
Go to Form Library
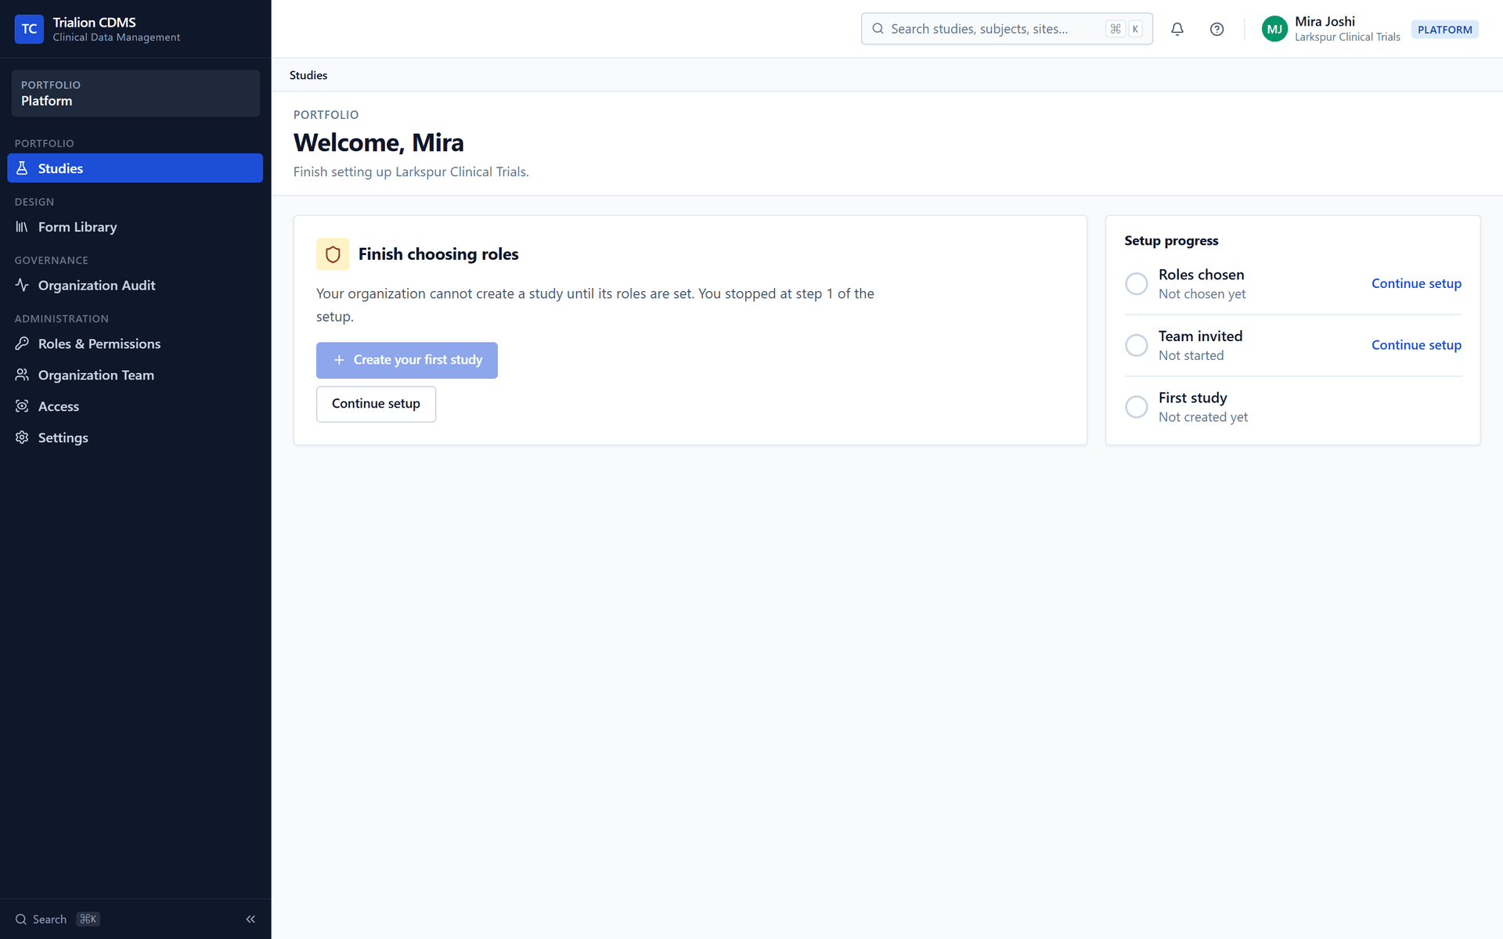click(135, 227)
